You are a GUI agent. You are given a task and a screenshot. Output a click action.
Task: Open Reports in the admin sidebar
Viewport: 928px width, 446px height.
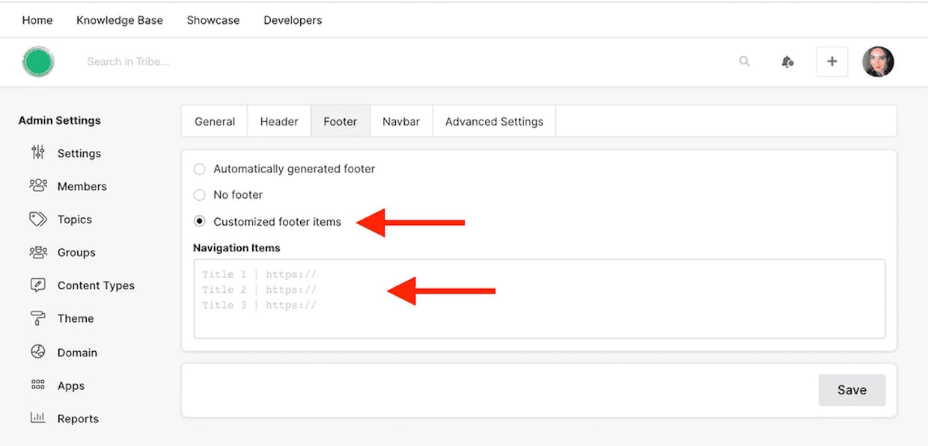[x=78, y=418]
